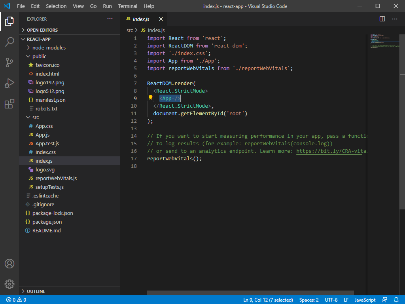Open package-lock.json file
405x304 pixels.
[70, 213]
